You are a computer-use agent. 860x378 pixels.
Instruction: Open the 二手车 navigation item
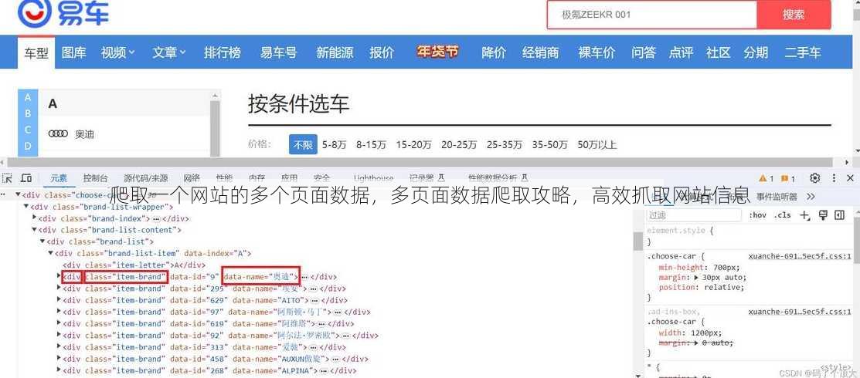pyautogui.click(x=803, y=52)
